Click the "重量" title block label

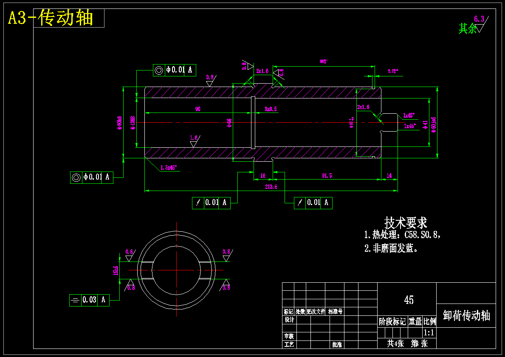[x=415, y=321]
